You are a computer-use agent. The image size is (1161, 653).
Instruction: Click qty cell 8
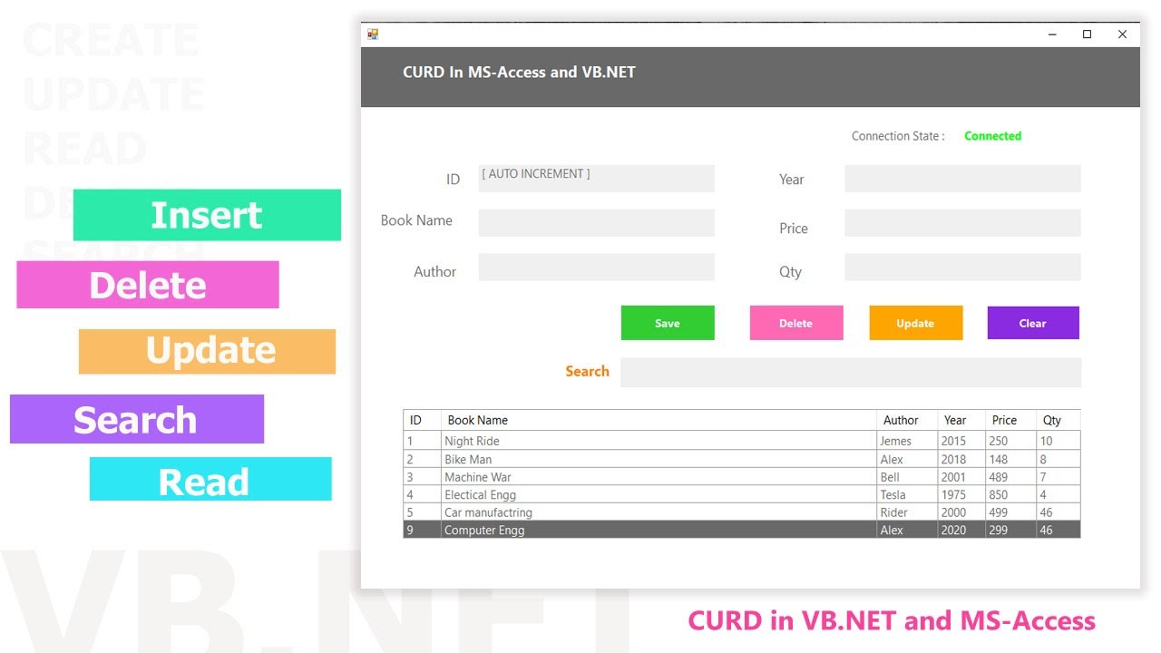click(1059, 459)
